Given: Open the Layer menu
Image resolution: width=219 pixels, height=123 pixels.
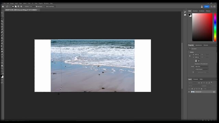Looking at the screenshot, I should [x=16, y=3].
